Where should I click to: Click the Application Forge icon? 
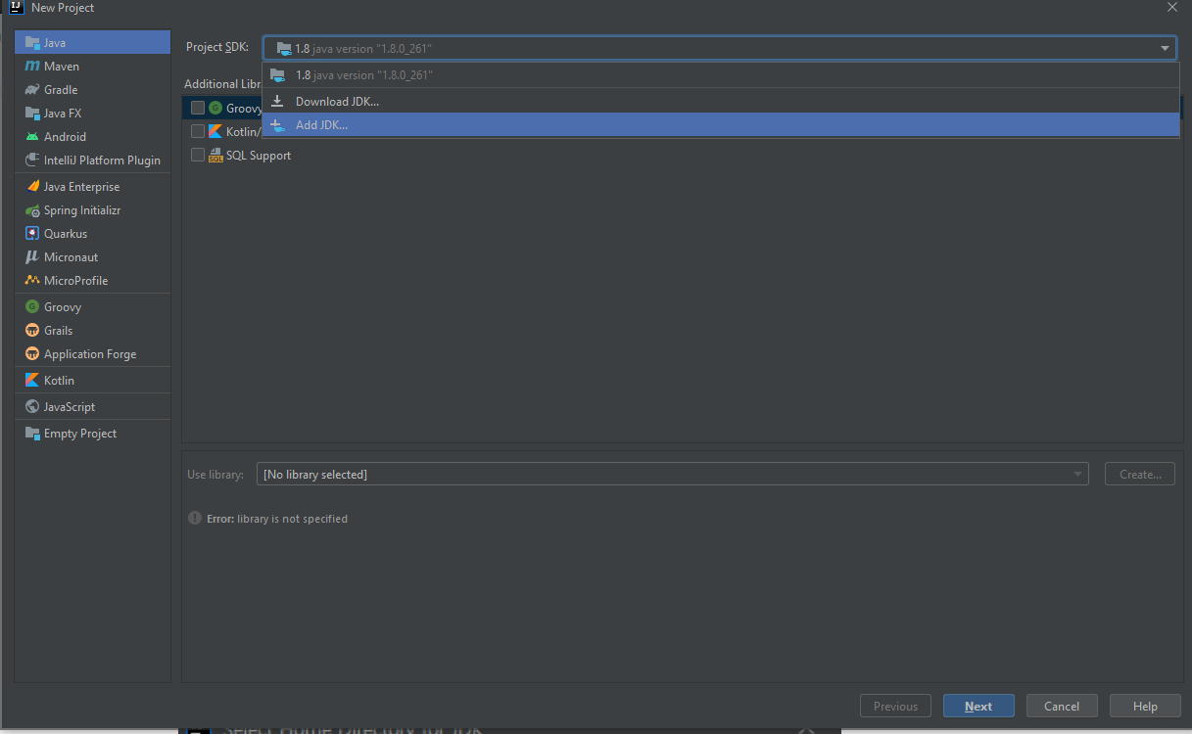[x=32, y=354]
